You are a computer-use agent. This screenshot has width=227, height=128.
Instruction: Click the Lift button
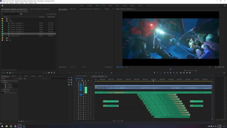(x=181, y=73)
